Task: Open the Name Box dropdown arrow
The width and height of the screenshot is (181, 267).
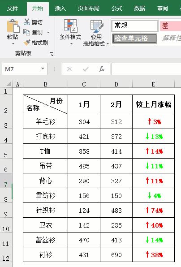Action: click(43, 69)
